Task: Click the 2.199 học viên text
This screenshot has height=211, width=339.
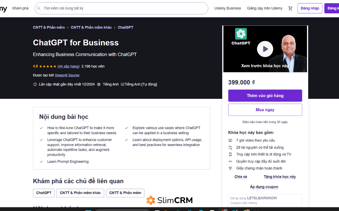Action: click(x=93, y=66)
